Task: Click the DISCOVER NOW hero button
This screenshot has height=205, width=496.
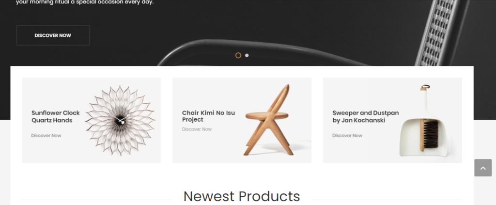Action: [x=53, y=35]
